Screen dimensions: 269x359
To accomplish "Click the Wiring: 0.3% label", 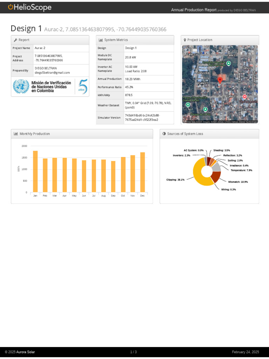I will coord(228,190).
